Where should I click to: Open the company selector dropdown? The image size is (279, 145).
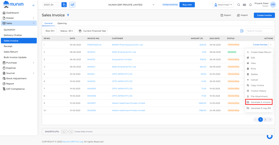click(x=131, y=5)
